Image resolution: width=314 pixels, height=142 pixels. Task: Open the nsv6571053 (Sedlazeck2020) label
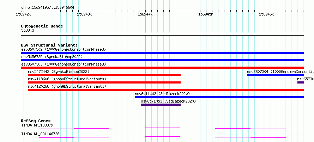[168, 101]
